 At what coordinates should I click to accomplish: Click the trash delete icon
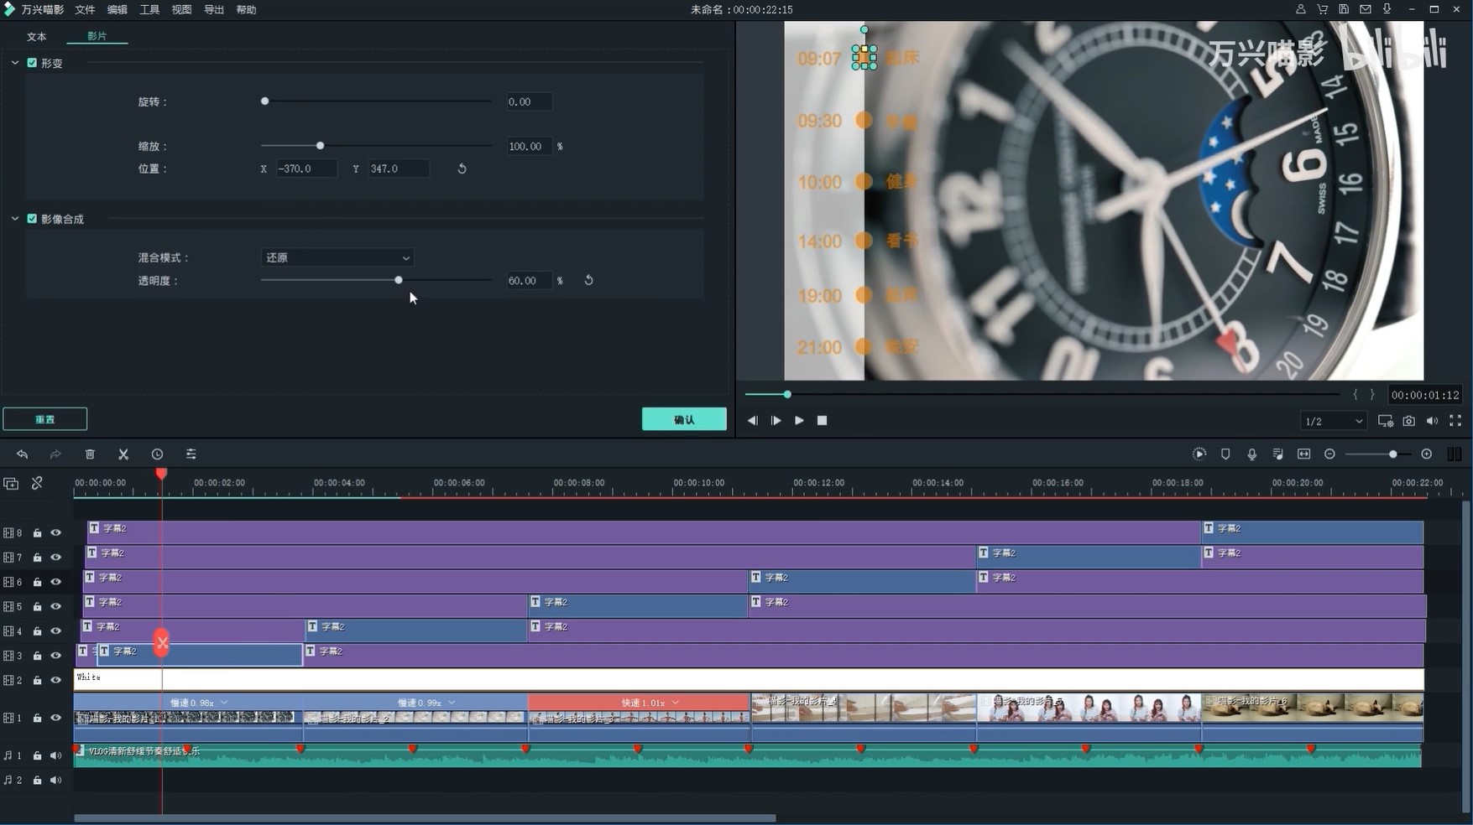click(90, 454)
